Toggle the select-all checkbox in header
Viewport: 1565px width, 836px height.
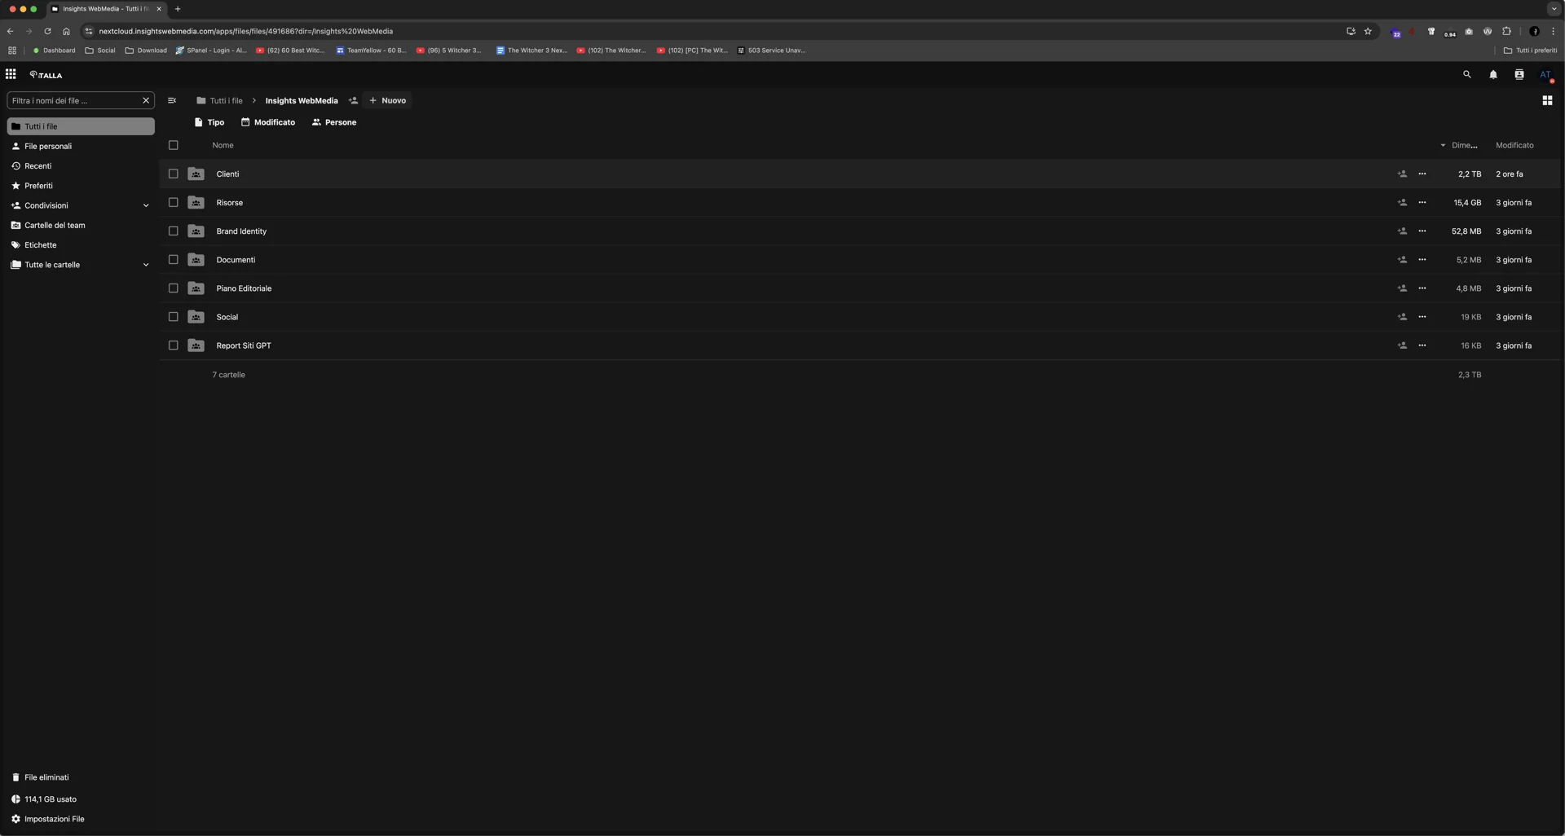click(x=173, y=145)
